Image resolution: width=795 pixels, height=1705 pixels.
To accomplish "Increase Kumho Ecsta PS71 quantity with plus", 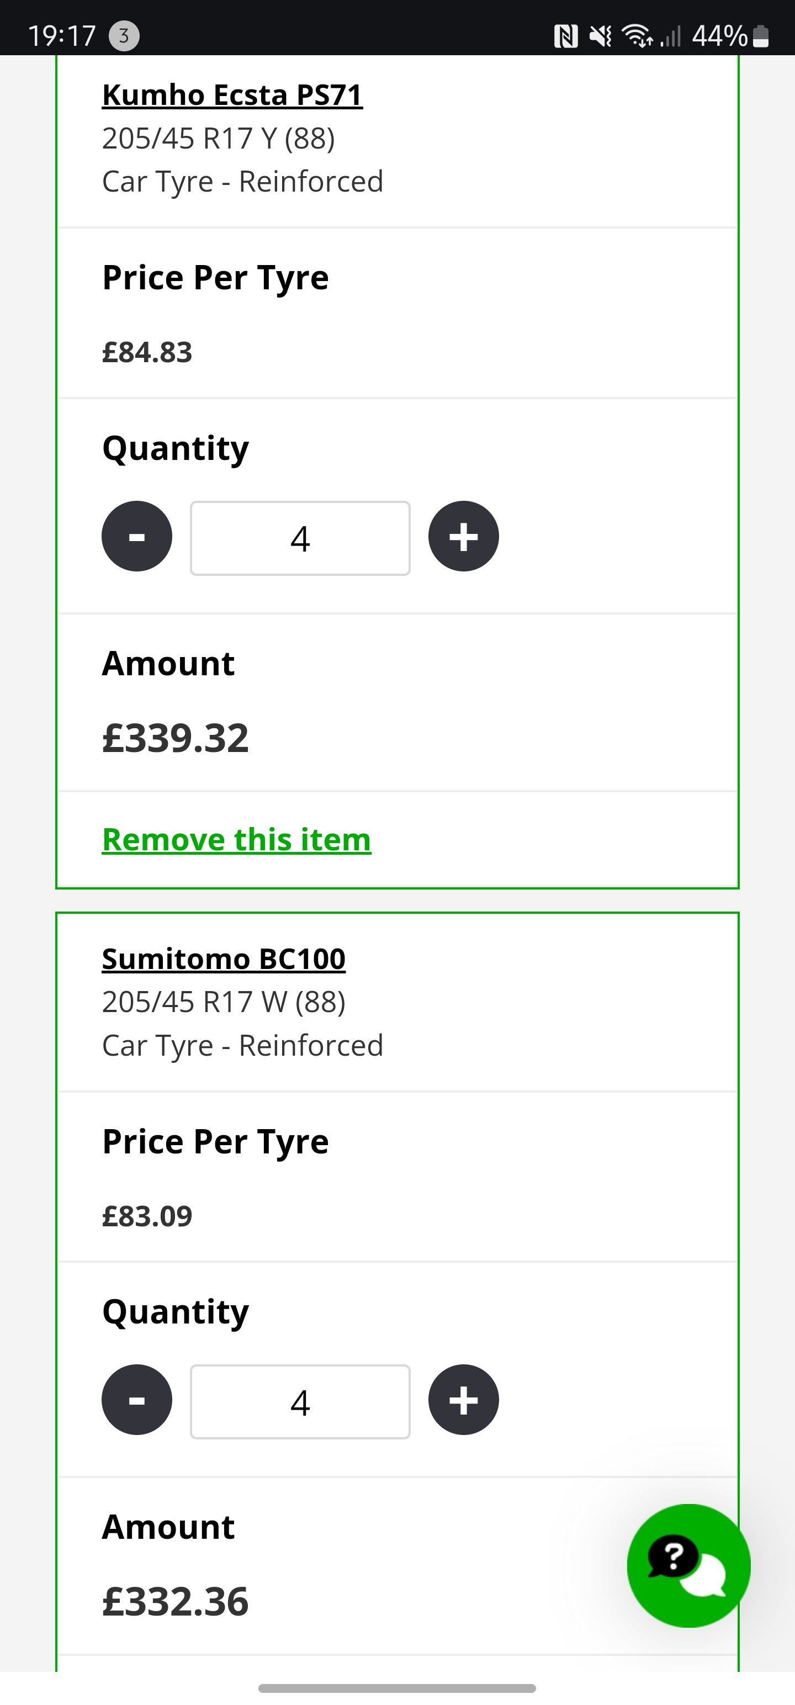I will click(463, 536).
